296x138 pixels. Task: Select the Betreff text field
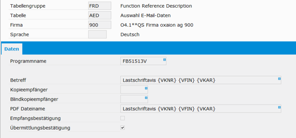pos(201,80)
